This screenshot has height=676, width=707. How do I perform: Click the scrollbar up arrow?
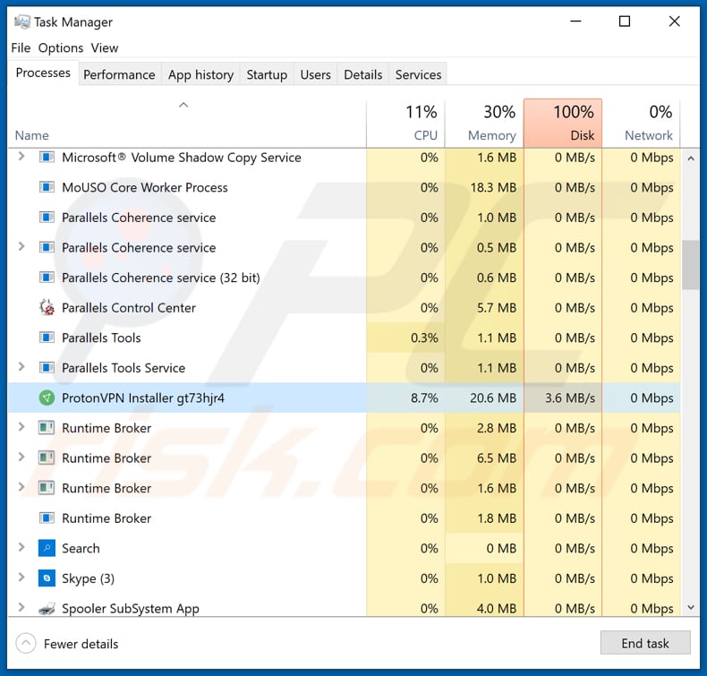coord(691,158)
